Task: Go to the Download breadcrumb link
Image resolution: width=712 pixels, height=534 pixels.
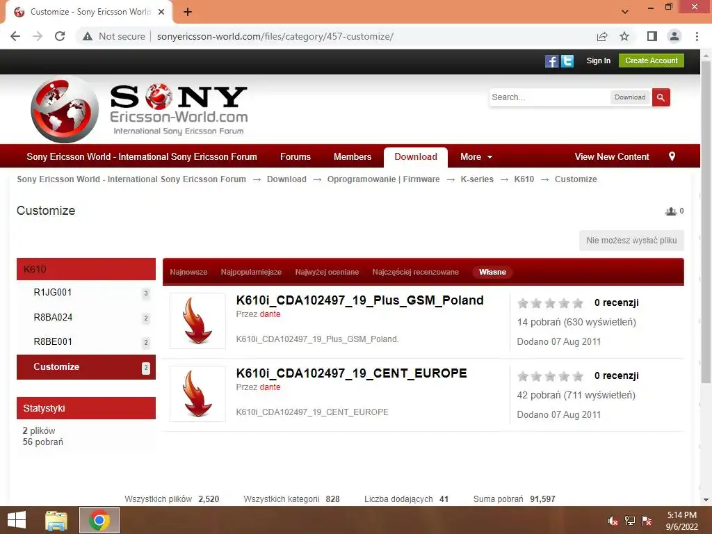Action: tap(286, 179)
